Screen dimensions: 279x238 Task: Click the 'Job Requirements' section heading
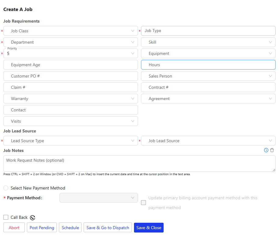pos(22,21)
